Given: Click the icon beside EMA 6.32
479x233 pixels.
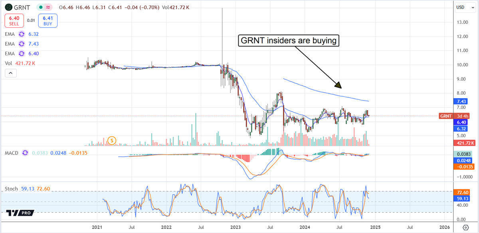Looking at the screenshot, I should pos(22,34).
